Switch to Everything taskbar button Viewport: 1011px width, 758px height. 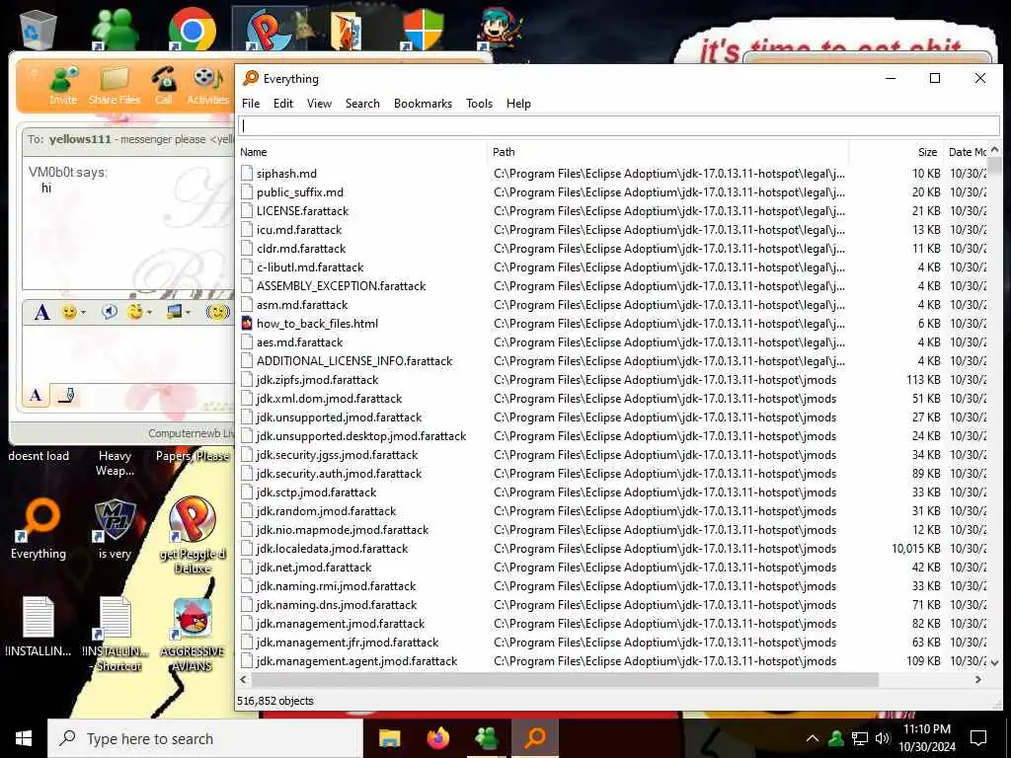coord(535,738)
